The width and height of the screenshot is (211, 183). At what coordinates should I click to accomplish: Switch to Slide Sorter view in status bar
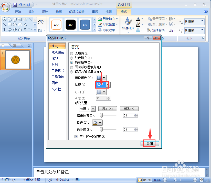pyautogui.click(x=145, y=180)
